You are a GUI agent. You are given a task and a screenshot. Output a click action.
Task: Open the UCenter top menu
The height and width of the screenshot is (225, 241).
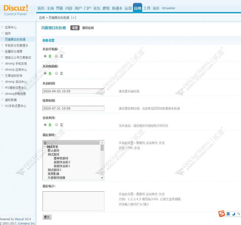pyautogui.click(x=169, y=8)
